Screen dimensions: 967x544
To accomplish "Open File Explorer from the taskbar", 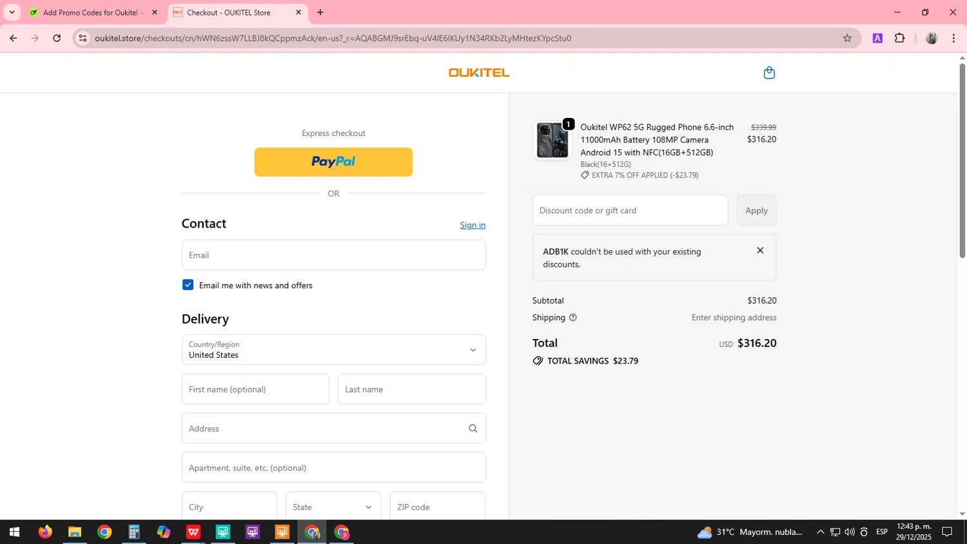I will click(75, 532).
